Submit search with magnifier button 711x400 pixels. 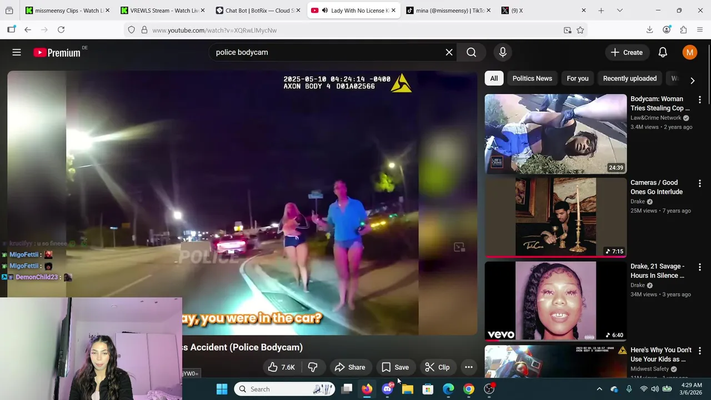pyautogui.click(x=471, y=52)
